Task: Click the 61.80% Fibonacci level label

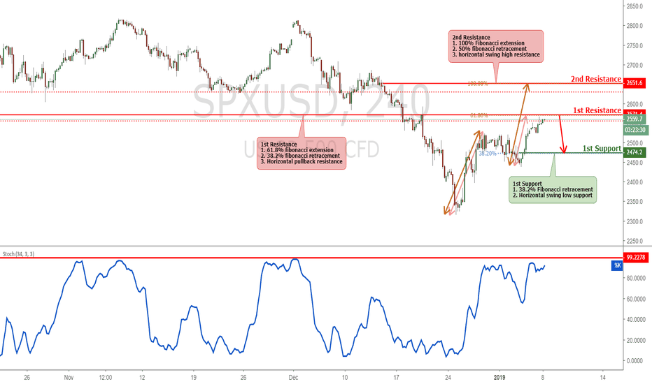Action: click(479, 115)
